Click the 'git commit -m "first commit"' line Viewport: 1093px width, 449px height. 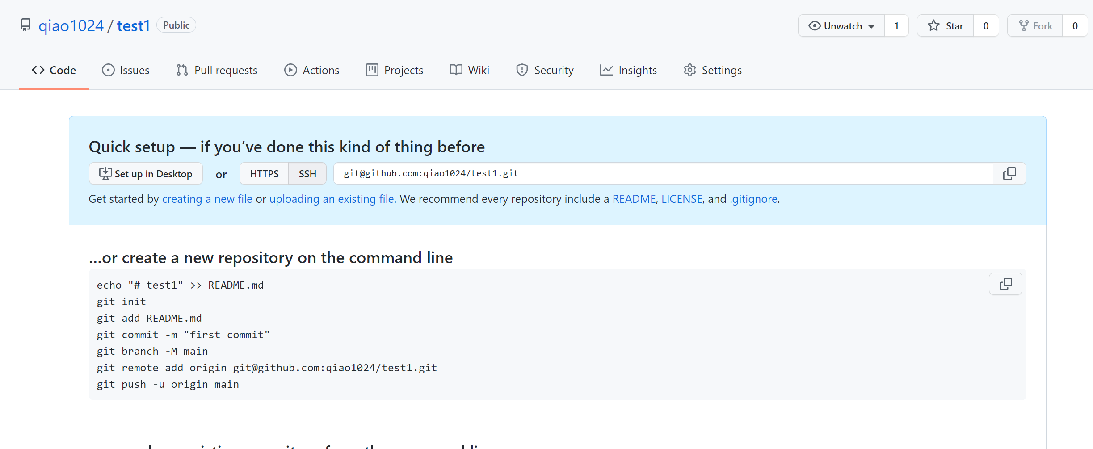[x=183, y=335]
